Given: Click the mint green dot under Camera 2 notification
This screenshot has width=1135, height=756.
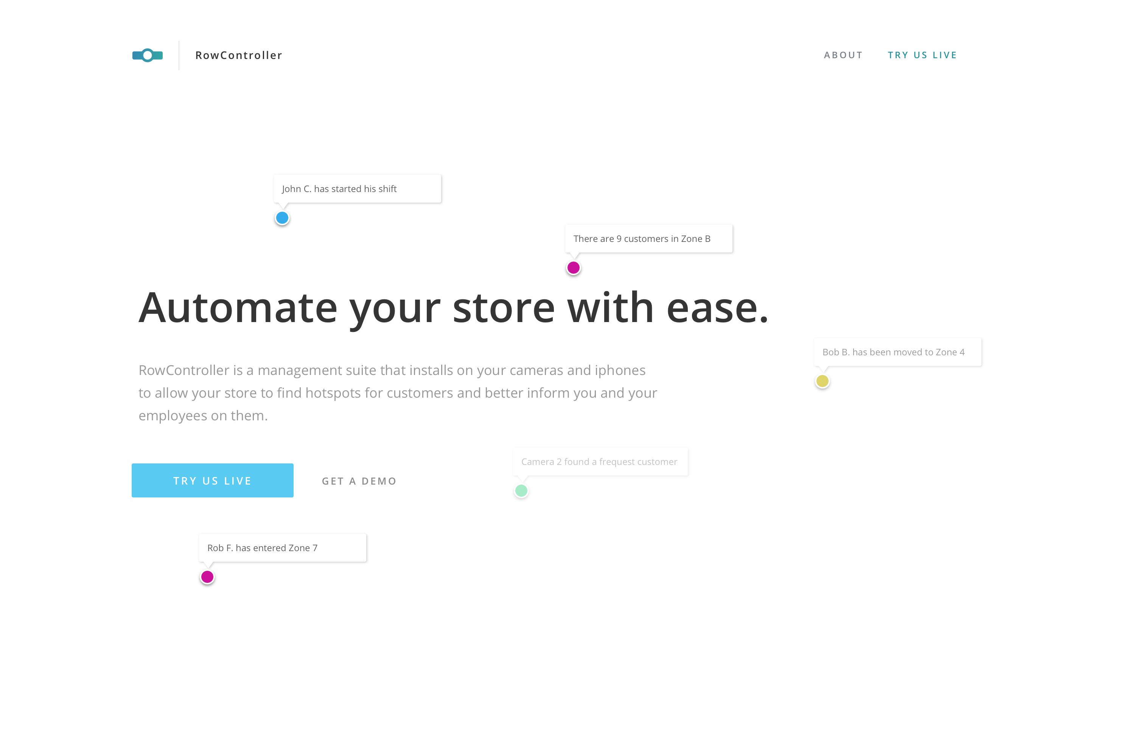Looking at the screenshot, I should point(521,491).
